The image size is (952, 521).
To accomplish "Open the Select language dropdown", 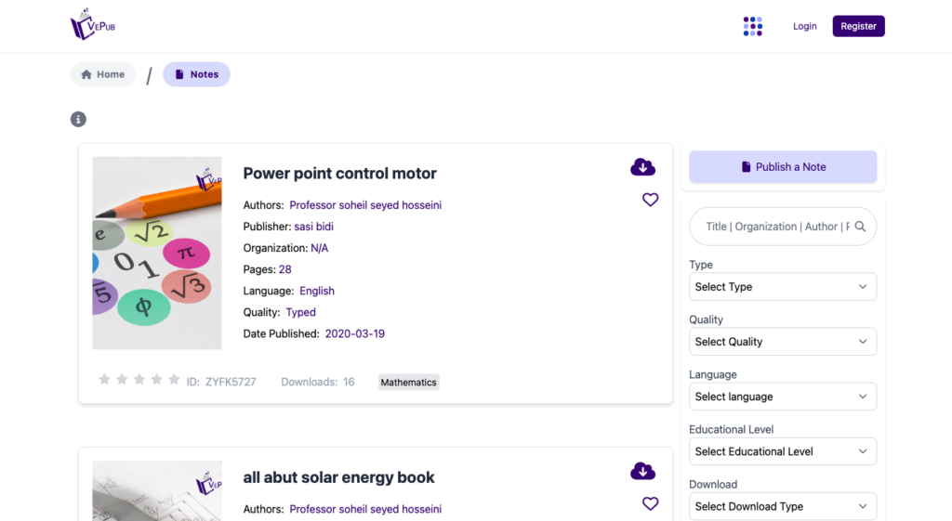I will pyautogui.click(x=782, y=397).
